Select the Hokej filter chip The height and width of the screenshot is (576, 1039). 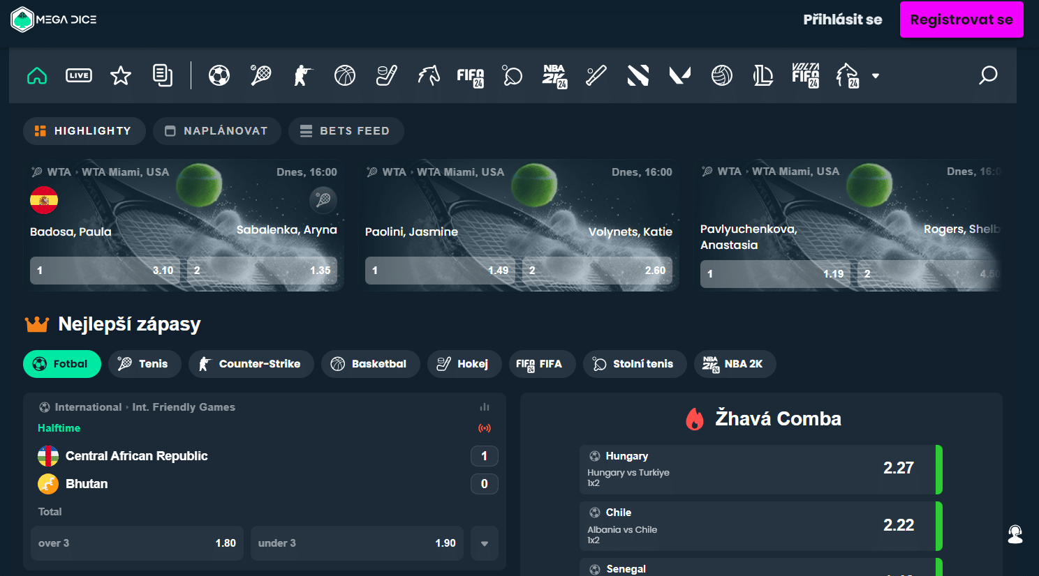tap(464, 364)
